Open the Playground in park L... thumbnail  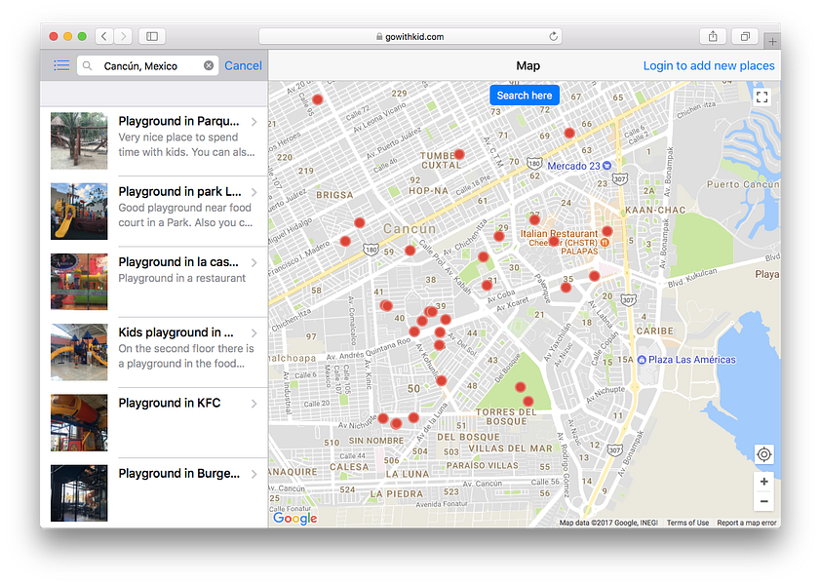(79, 211)
